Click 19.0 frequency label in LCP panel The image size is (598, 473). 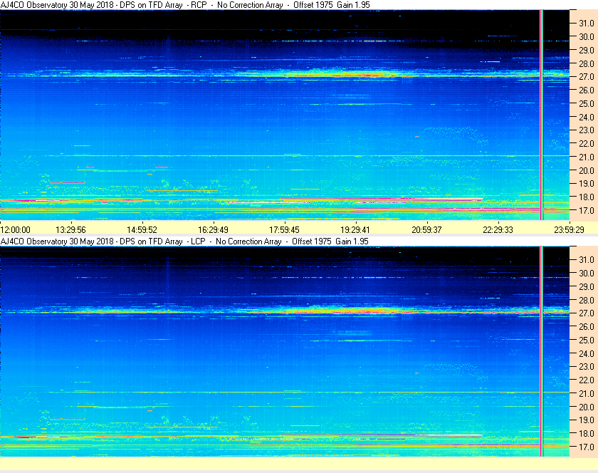pyautogui.click(x=587, y=420)
